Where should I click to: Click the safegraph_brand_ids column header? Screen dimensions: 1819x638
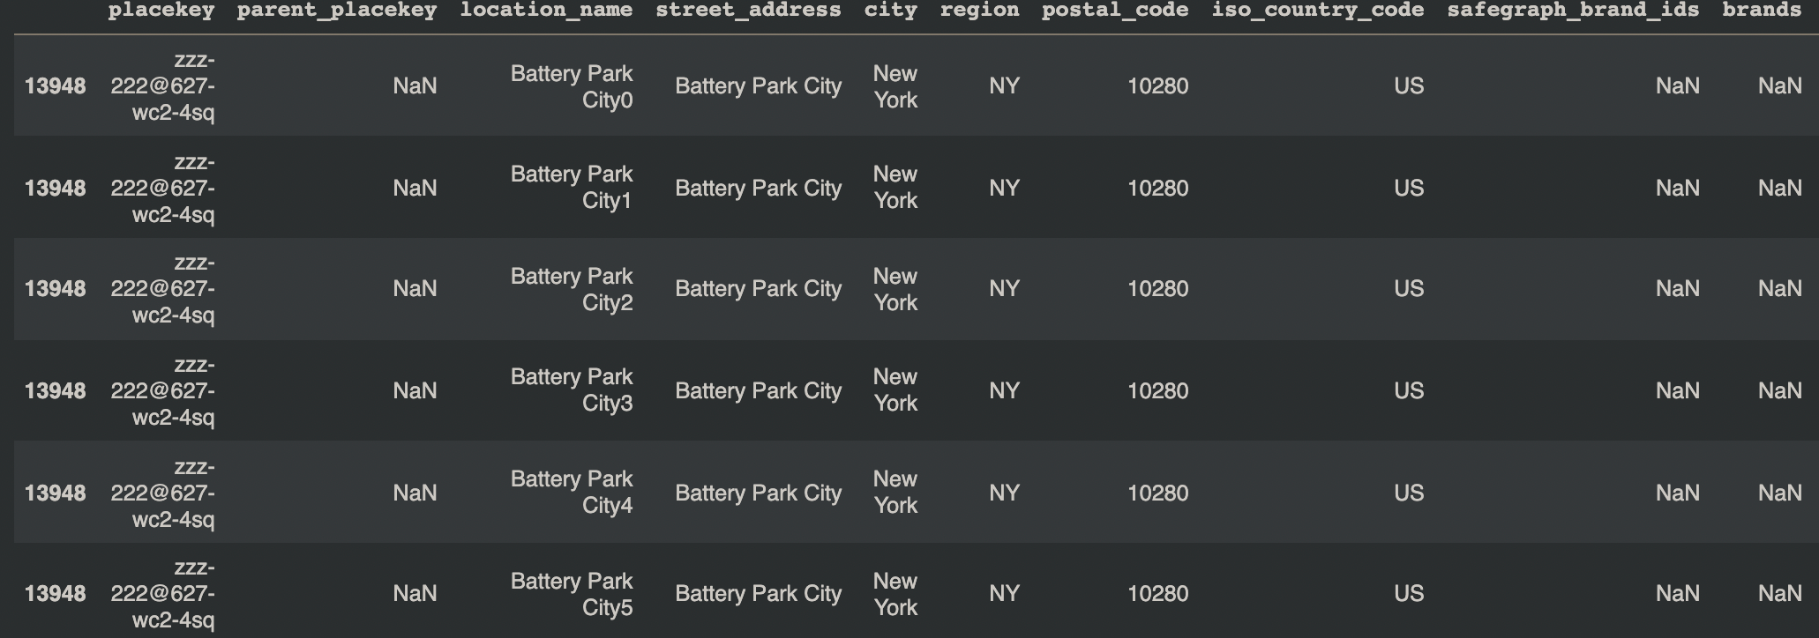[1574, 11]
